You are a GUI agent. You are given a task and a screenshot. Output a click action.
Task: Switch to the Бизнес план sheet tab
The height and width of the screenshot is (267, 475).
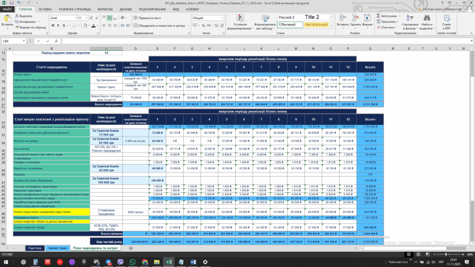57,248
